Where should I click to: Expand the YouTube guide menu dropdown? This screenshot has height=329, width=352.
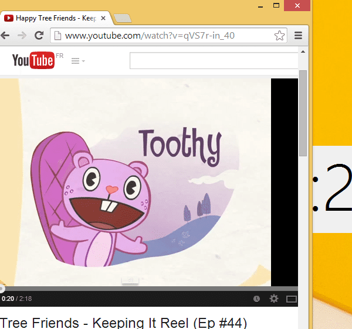coord(78,61)
